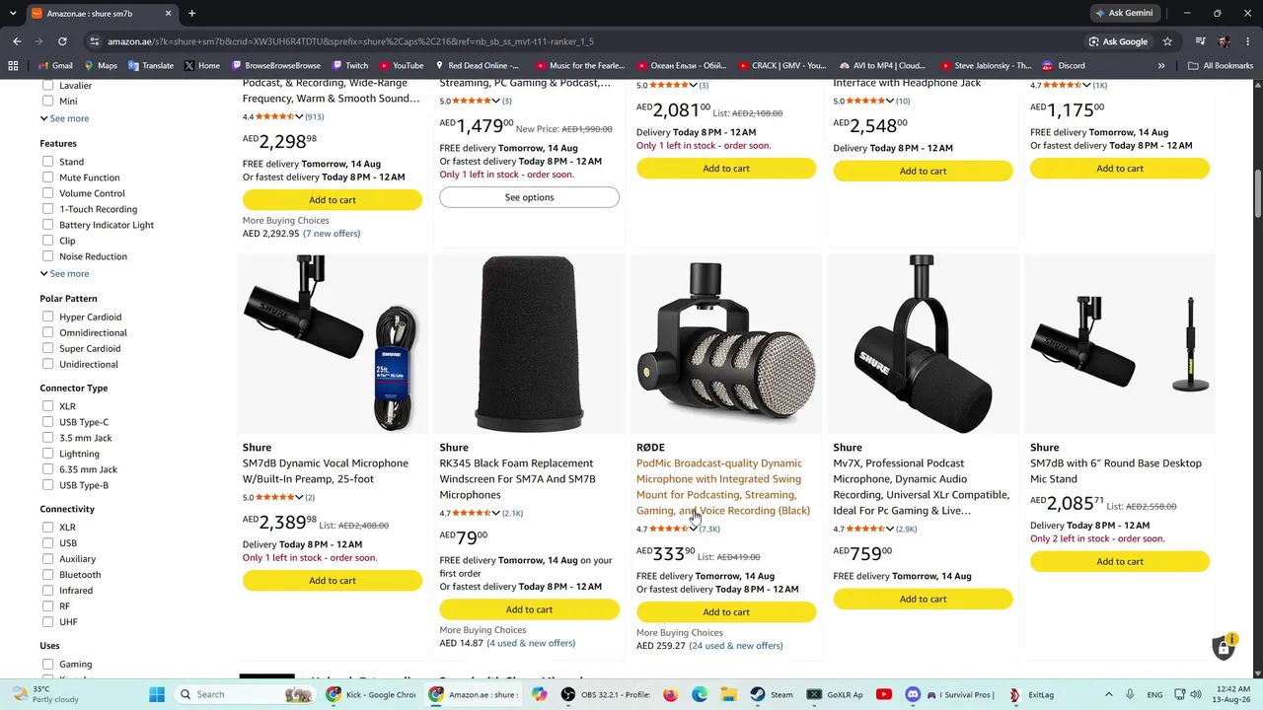Screen dimensions: 1263x710
Task: Open File Explorer from the taskbar
Action: pos(729,694)
